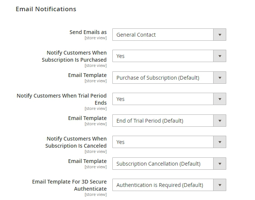The width and height of the screenshot is (255, 200).
Task: Click arrow beside Subscription Cancellation template
Action: point(220,164)
